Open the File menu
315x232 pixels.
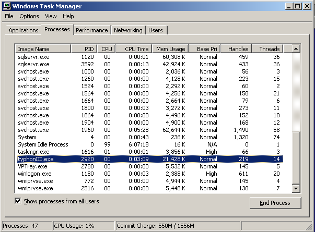point(9,16)
